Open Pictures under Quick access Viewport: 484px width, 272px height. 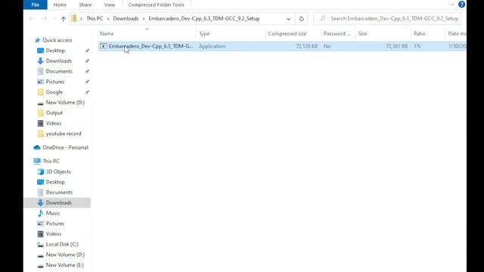tap(55, 82)
